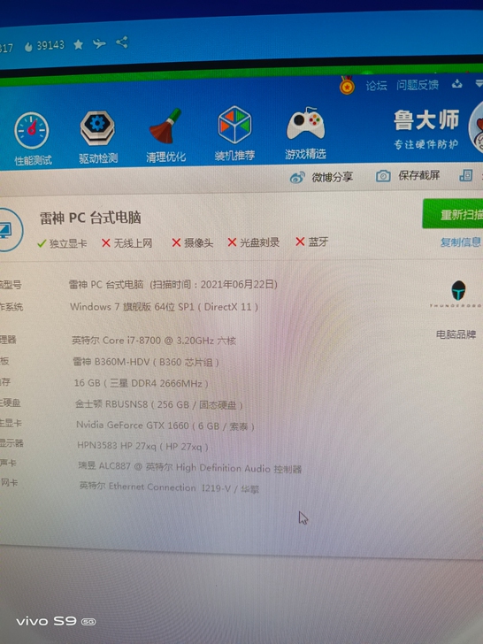Click the 雷神 B360M-HDV motherboard row

(x=146, y=362)
